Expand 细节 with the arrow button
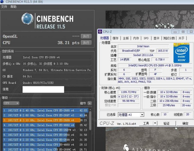This screenshot has height=151, width=194. coord(90,103)
